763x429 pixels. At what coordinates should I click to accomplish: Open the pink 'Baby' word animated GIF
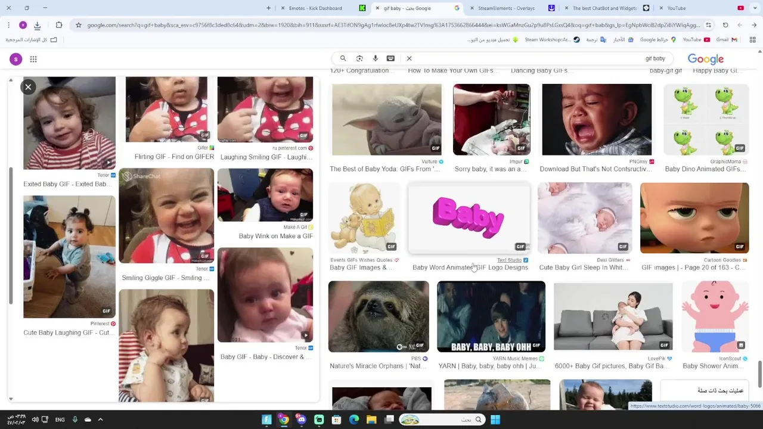point(469,218)
